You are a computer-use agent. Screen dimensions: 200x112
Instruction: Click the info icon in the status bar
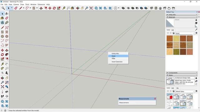(x=5, y=110)
